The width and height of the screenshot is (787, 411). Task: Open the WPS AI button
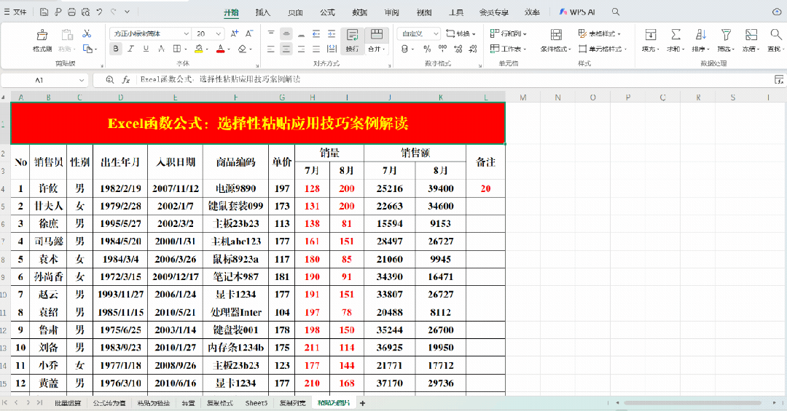tap(577, 12)
